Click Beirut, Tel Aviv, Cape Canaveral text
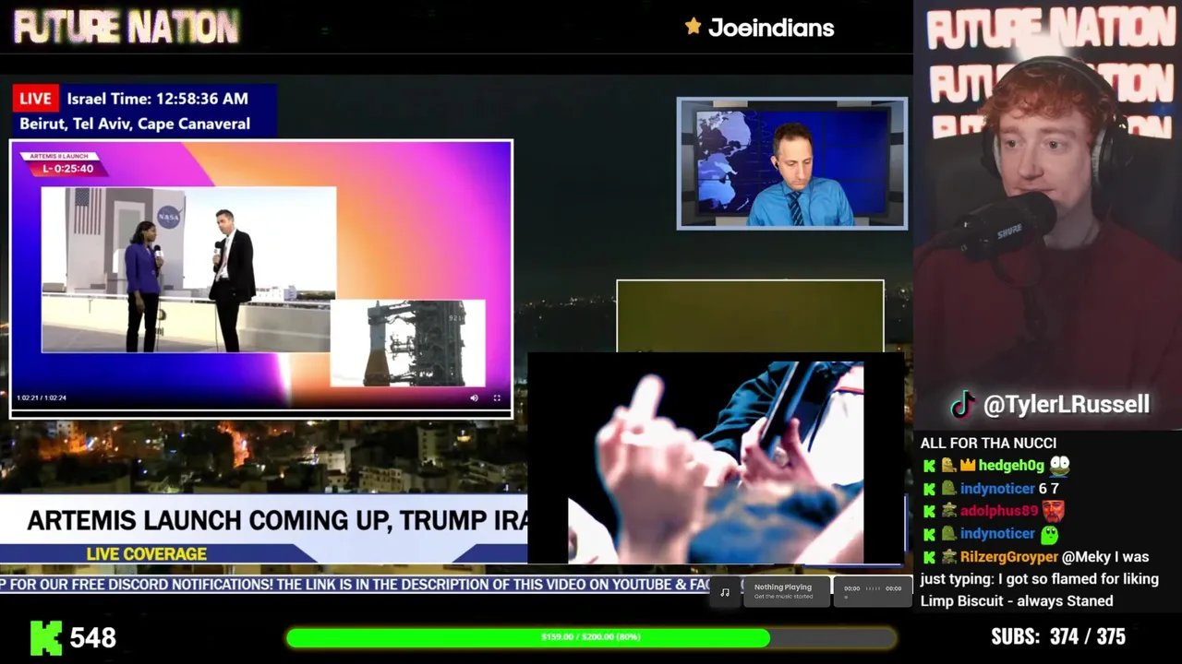The width and height of the screenshot is (1182, 664). click(135, 124)
